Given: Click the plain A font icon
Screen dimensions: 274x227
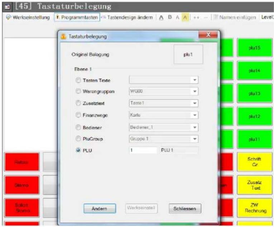Looking at the screenshot, I should pyautogui.click(x=178, y=17).
